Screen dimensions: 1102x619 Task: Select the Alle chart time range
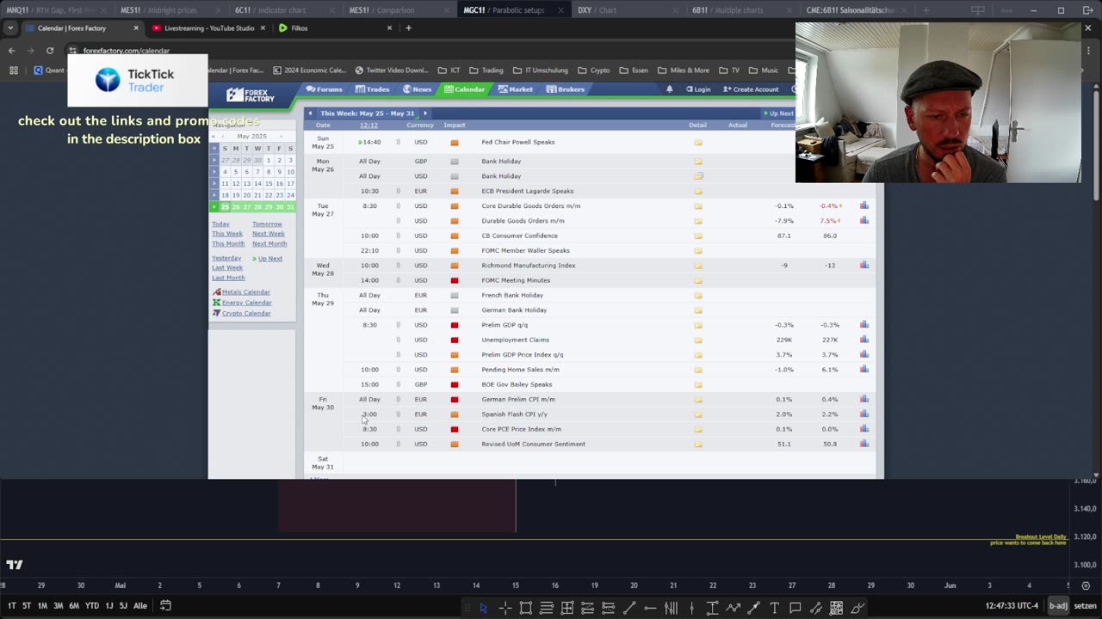point(140,606)
